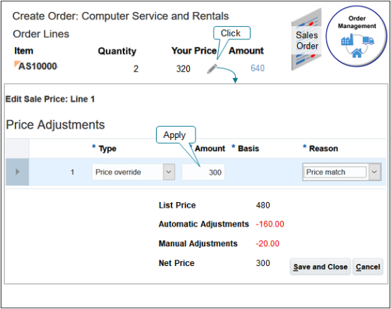This screenshot has width=391, height=309.
Task: Click the Order Lines heading
Action: [x=41, y=34]
